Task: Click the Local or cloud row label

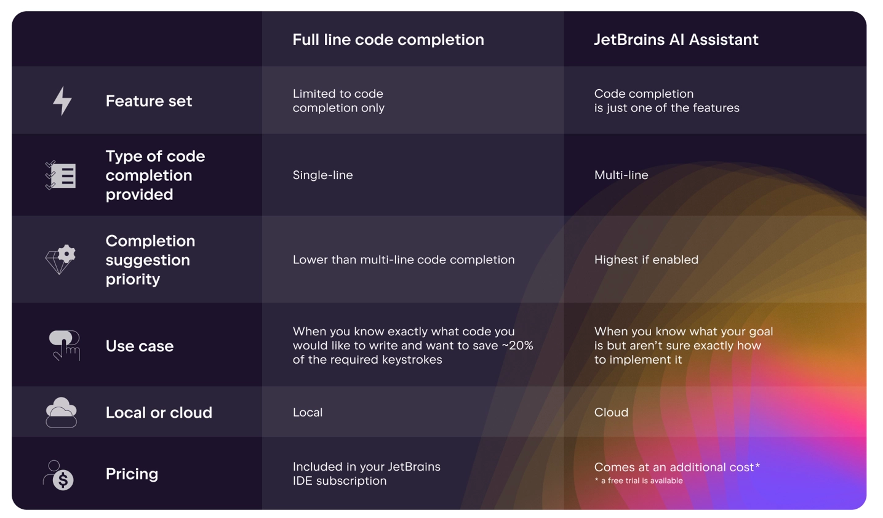Action: 159,412
